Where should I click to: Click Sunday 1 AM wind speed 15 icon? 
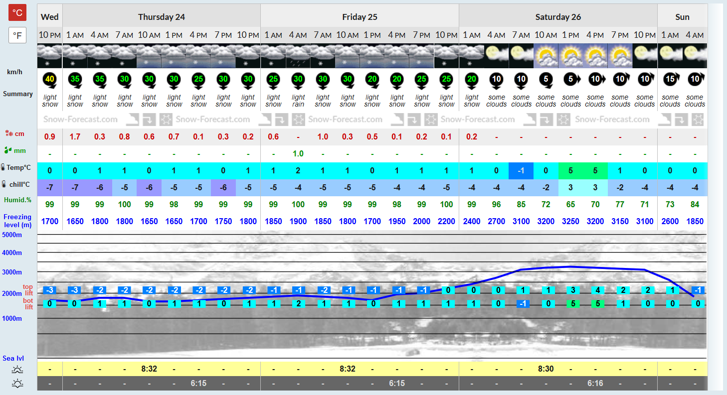(x=670, y=79)
